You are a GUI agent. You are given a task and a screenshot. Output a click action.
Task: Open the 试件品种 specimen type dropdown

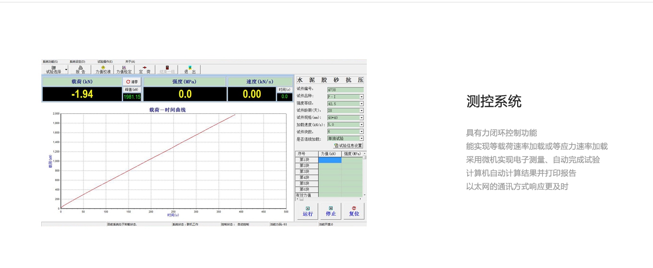pos(361,97)
